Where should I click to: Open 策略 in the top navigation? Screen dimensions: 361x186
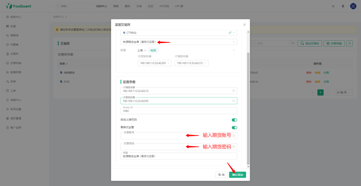(x=116, y=6)
